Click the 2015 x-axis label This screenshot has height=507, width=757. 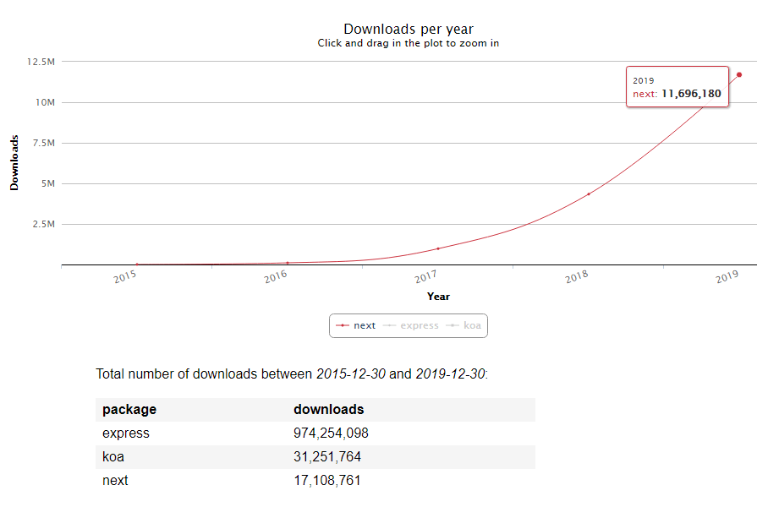(125, 276)
